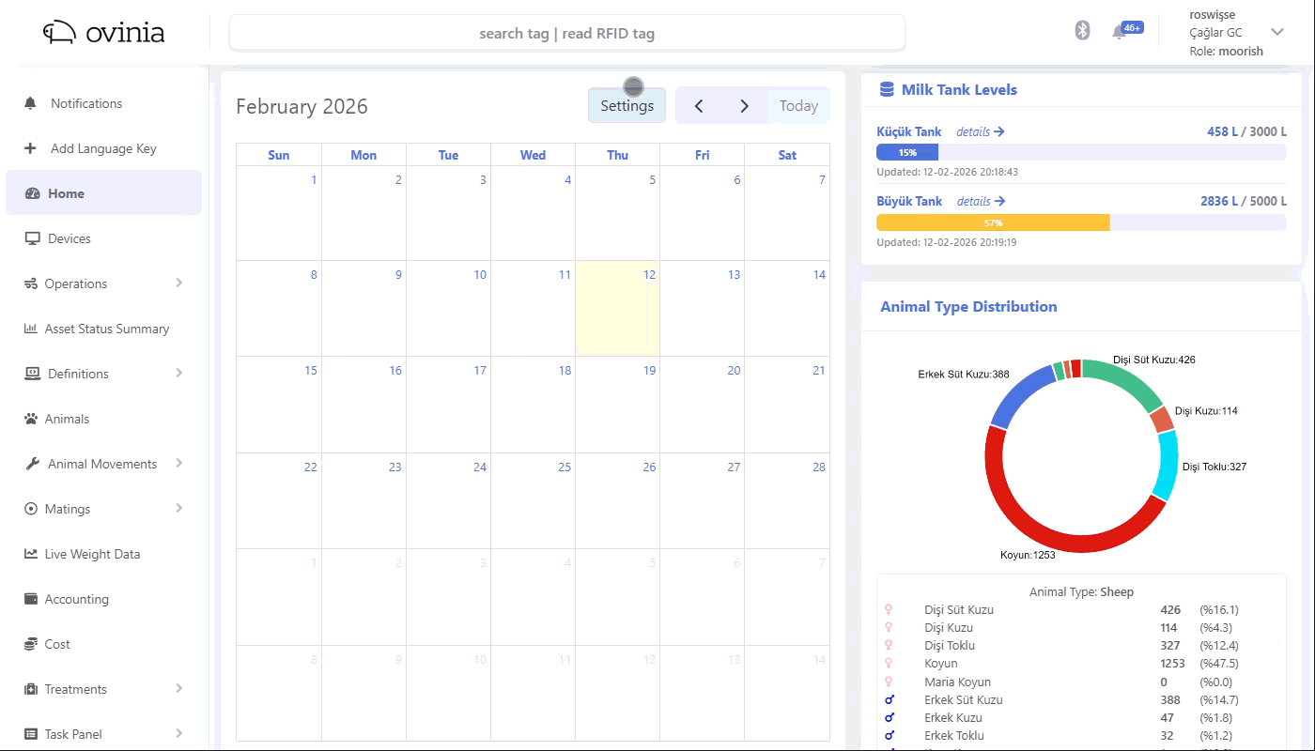Open the user account dropdown for Çağlar GC
Screen dimensions: 1315x751
tap(1276, 31)
